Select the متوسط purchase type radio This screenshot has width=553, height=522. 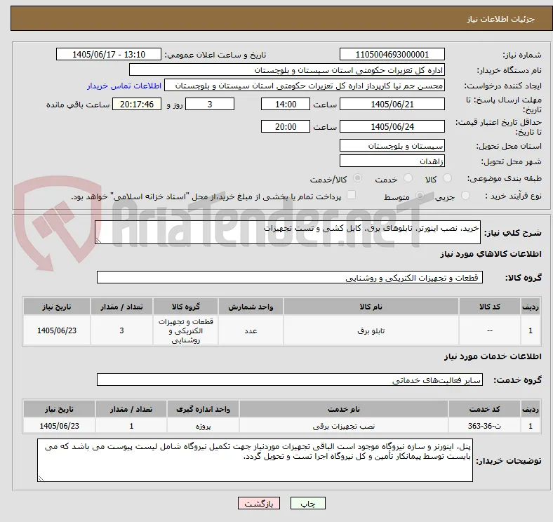(420, 195)
